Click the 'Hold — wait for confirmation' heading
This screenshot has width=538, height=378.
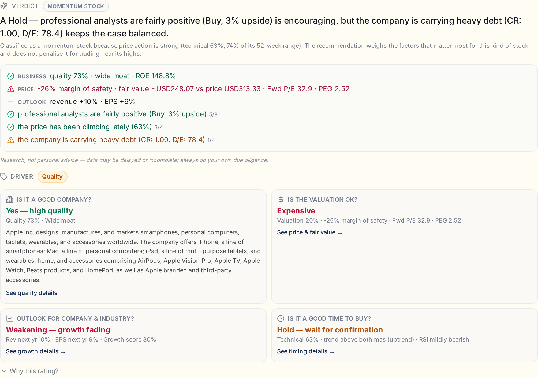click(330, 330)
